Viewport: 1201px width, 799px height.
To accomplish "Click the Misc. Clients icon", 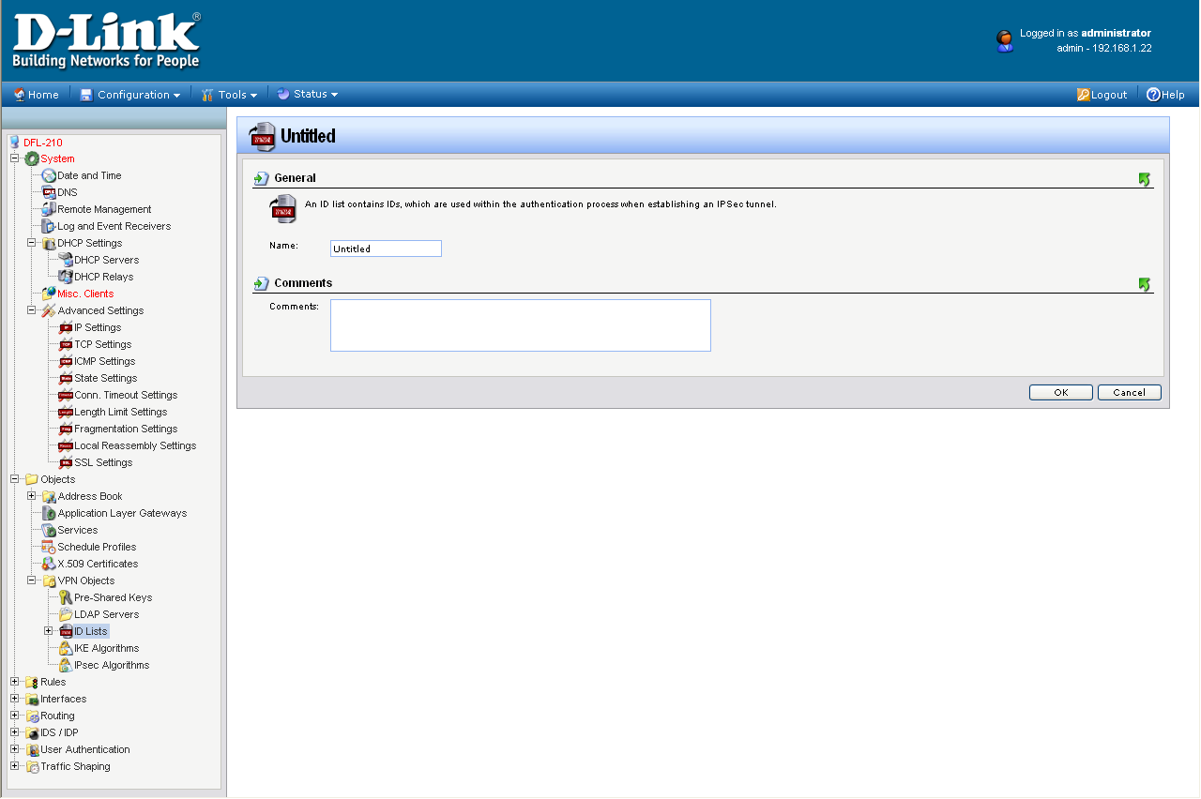I will pyautogui.click(x=49, y=294).
